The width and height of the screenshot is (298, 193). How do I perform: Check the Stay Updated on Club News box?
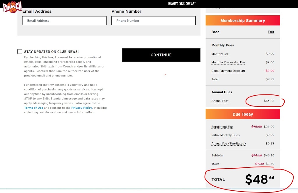click(20, 52)
